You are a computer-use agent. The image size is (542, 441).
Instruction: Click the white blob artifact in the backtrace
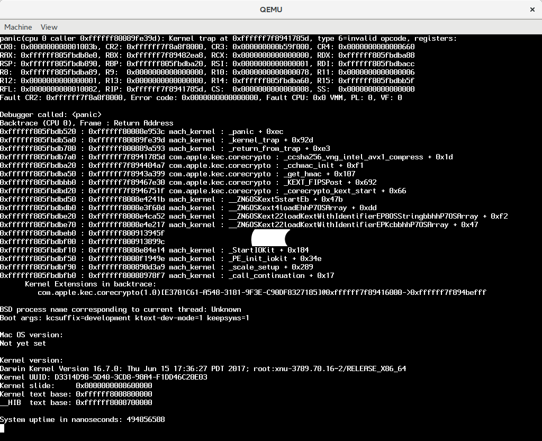click(269, 238)
